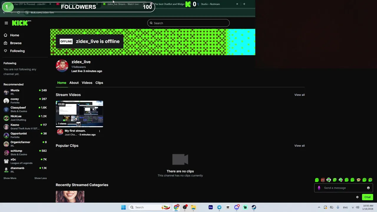377x212 pixels.
Task: Close the Studio – Restream tab
Action: (x=237, y=4)
